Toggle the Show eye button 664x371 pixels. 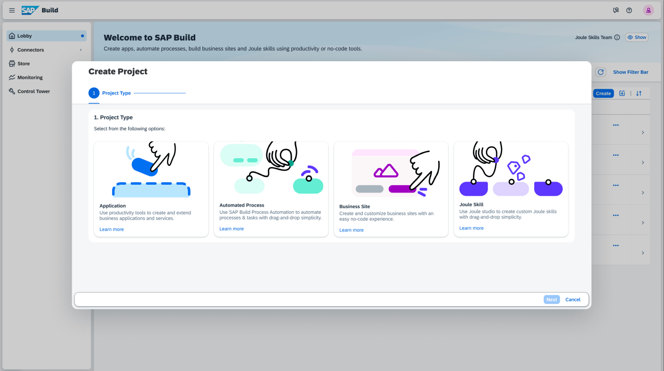click(x=636, y=37)
